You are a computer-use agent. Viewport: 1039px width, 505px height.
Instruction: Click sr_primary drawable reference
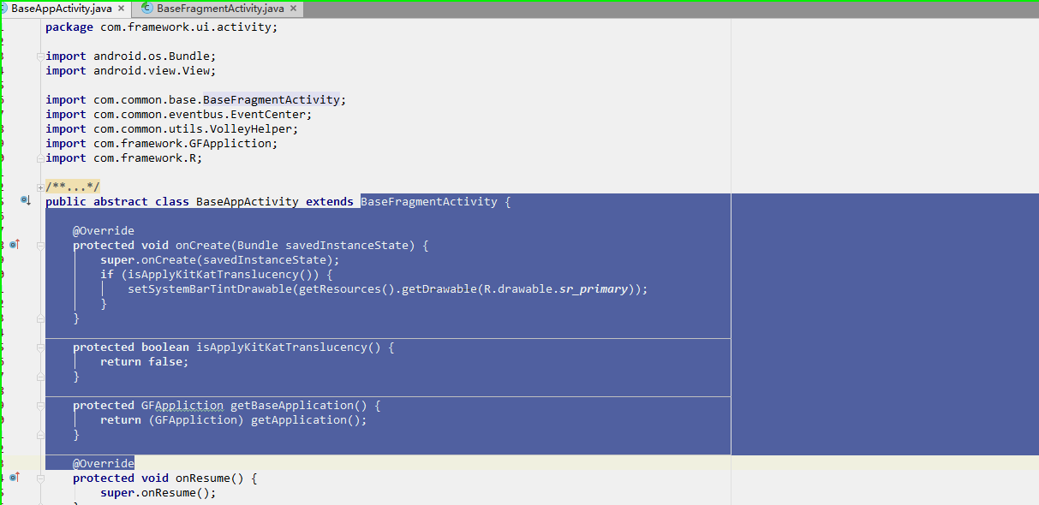point(594,288)
